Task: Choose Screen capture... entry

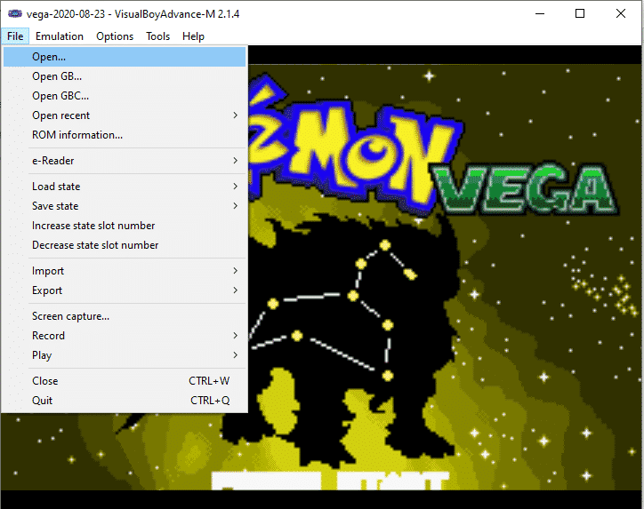Action: (125, 316)
